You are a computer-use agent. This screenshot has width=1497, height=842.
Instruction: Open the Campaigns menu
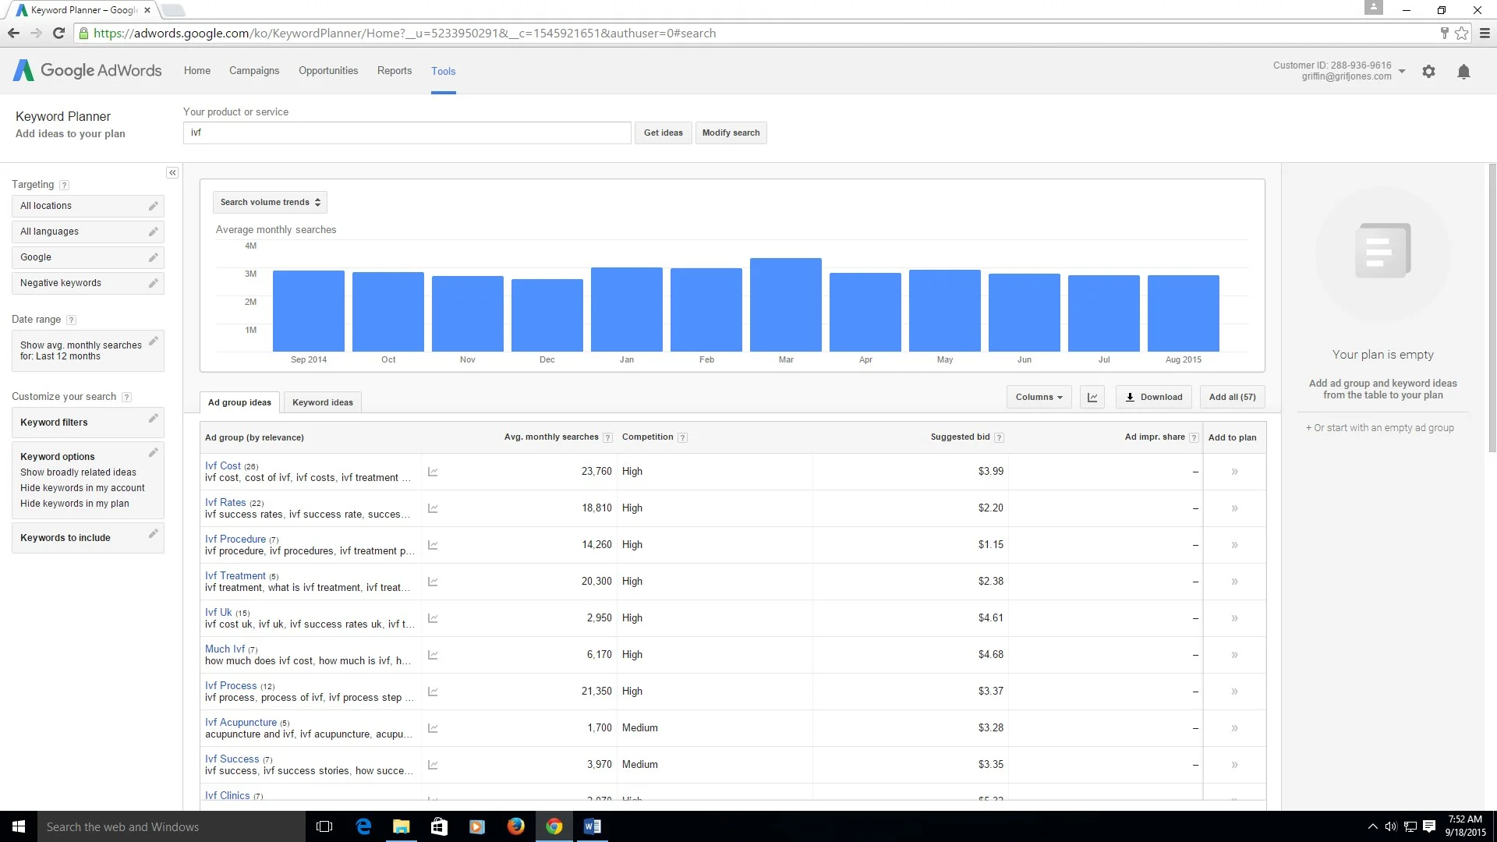coord(254,71)
